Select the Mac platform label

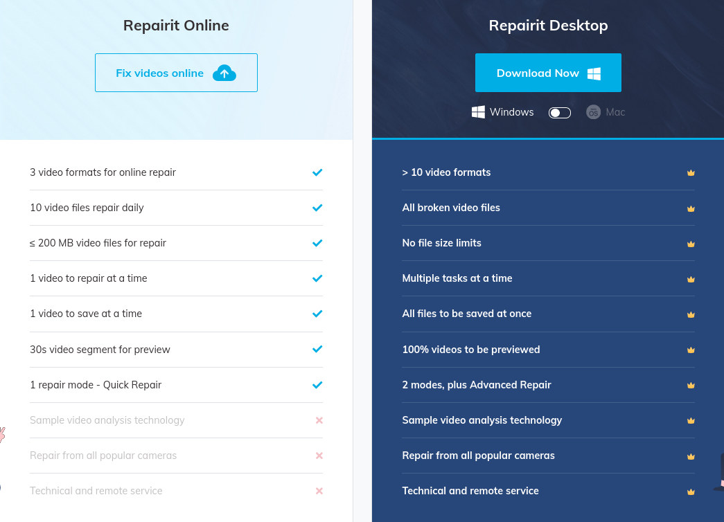click(x=615, y=112)
